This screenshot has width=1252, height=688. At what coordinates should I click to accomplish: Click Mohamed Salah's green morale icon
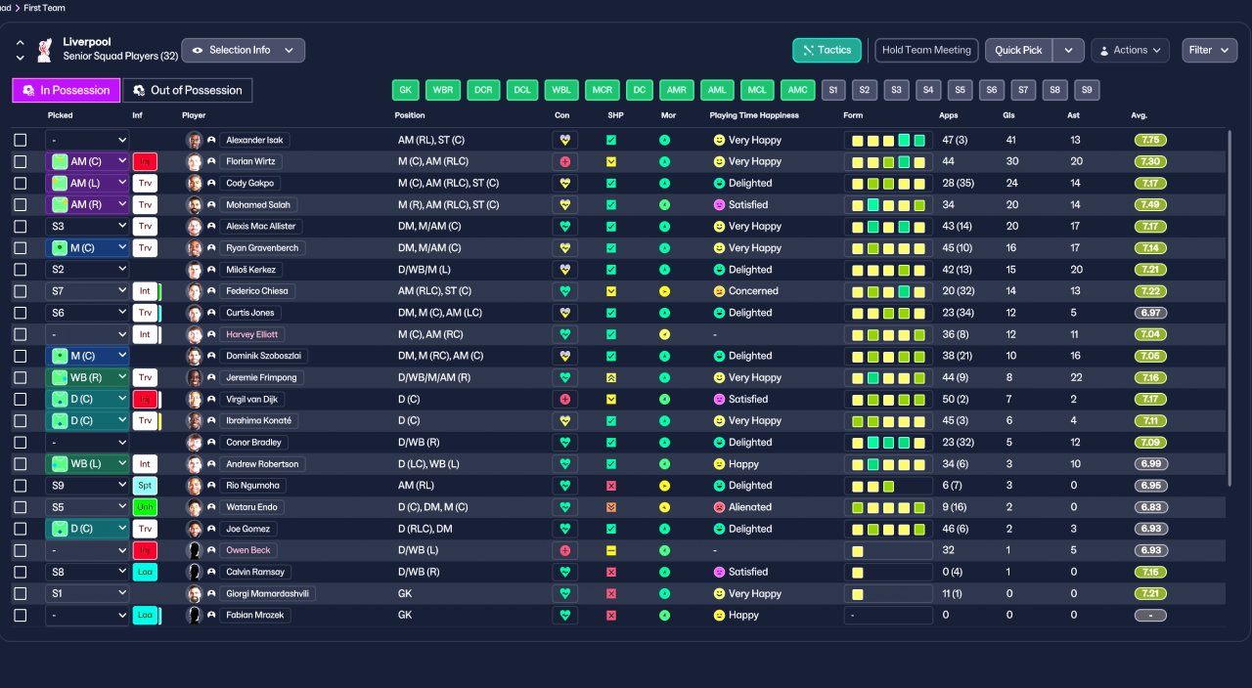664,205
